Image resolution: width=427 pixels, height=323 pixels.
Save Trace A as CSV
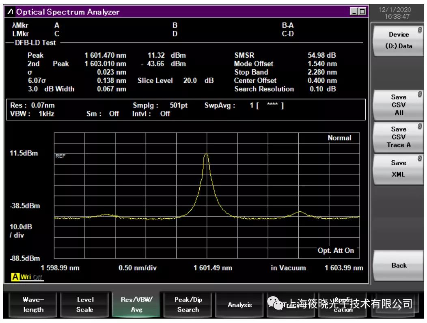coord(398,137)
